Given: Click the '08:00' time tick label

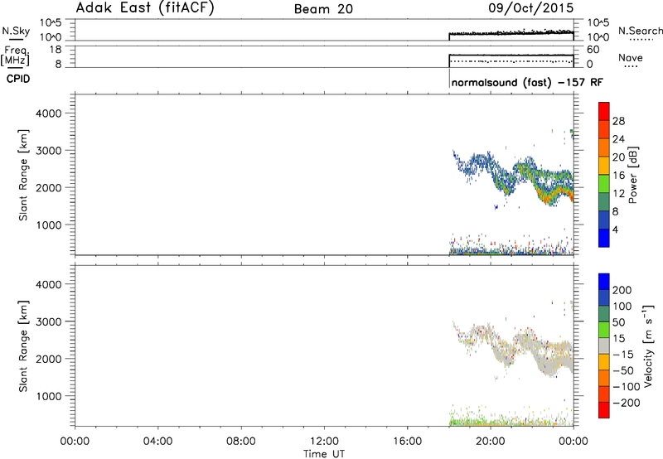Looking at the screenshot, I should (241, 442).
